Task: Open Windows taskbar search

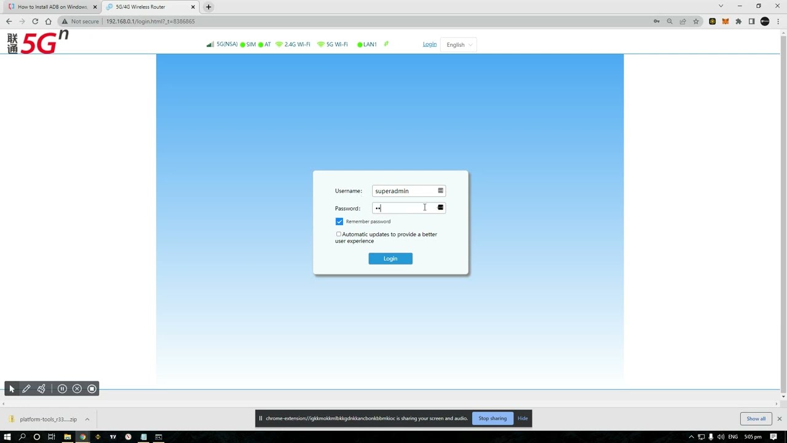Action: tap(22, 437)
